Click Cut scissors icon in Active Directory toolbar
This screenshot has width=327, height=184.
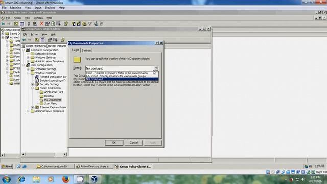click(x=29, y=24)
